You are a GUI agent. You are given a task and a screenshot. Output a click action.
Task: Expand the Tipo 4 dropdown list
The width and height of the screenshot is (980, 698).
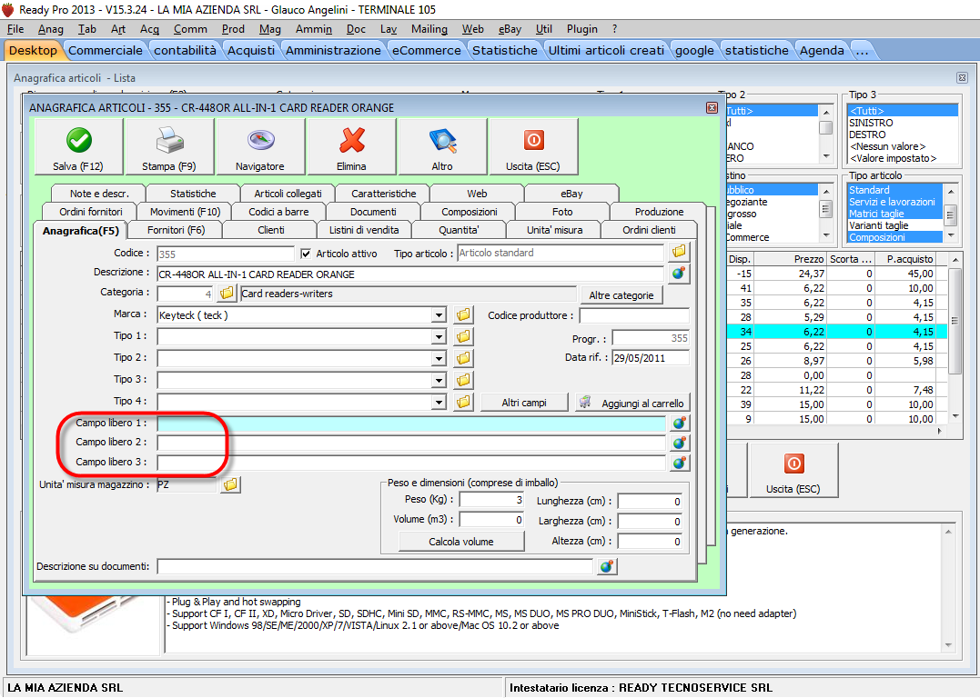coord(439,402)
